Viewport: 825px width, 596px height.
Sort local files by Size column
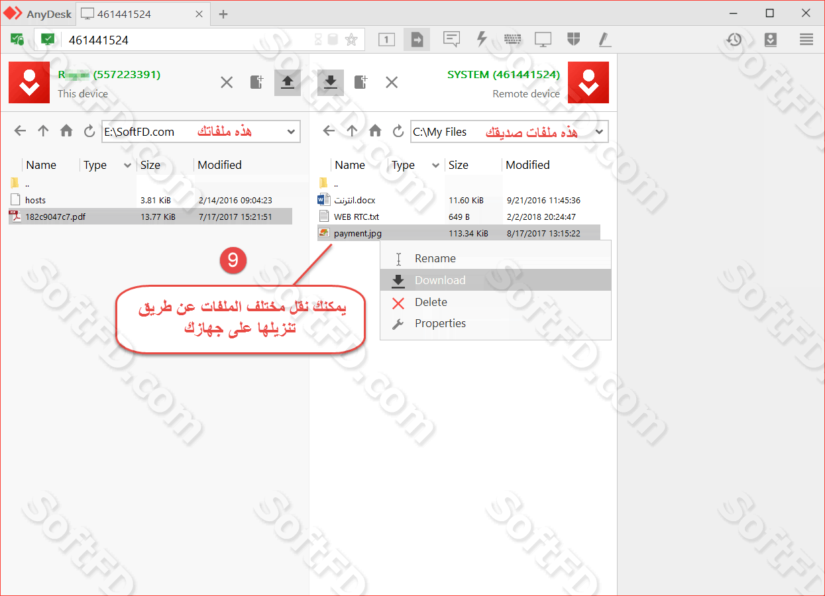(x=150, y=165)
